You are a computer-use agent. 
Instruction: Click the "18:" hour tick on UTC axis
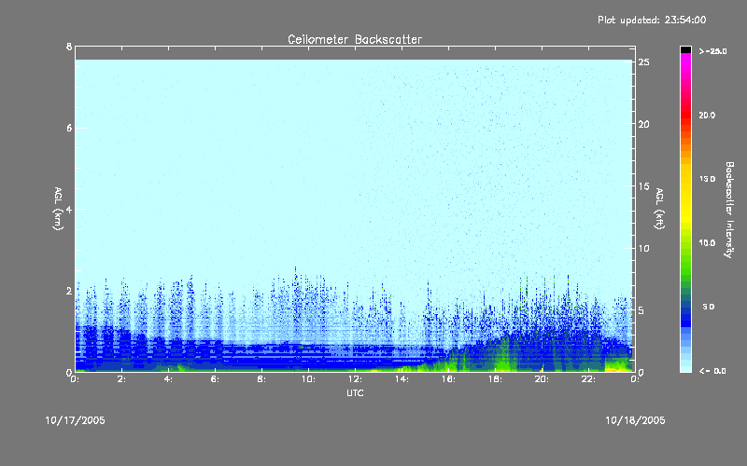[x=495, y=379]
